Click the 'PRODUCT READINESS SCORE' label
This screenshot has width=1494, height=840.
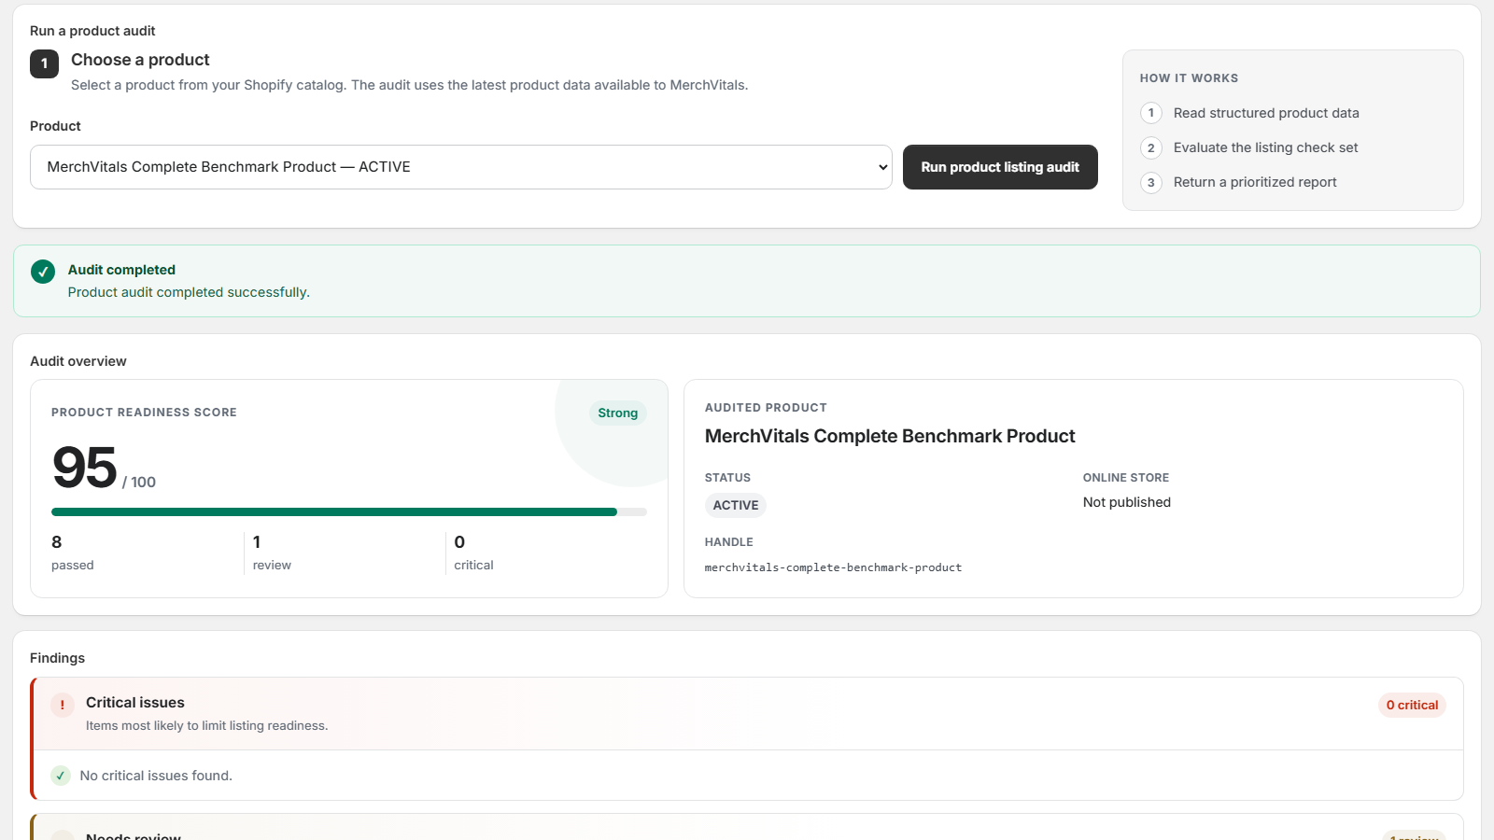144,413
